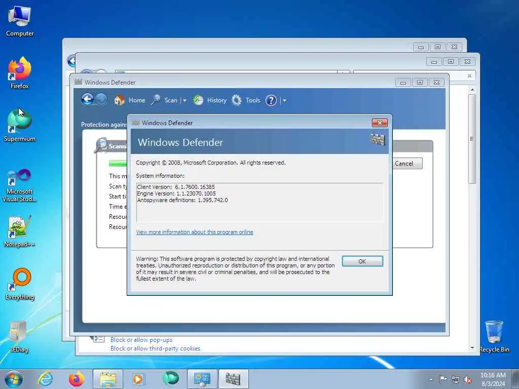Open the Computer desktop icon
519x389 pixels.
[x=20, y=21]
